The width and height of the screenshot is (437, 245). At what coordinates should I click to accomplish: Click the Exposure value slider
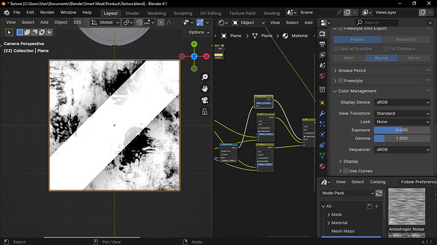pos(402,130)
